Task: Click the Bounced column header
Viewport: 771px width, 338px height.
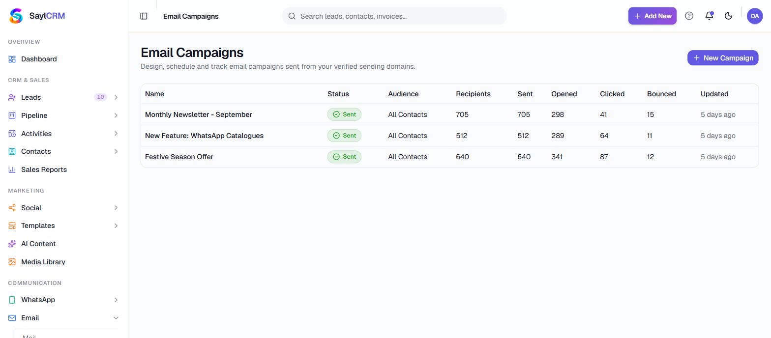Action: coord(661,94)
